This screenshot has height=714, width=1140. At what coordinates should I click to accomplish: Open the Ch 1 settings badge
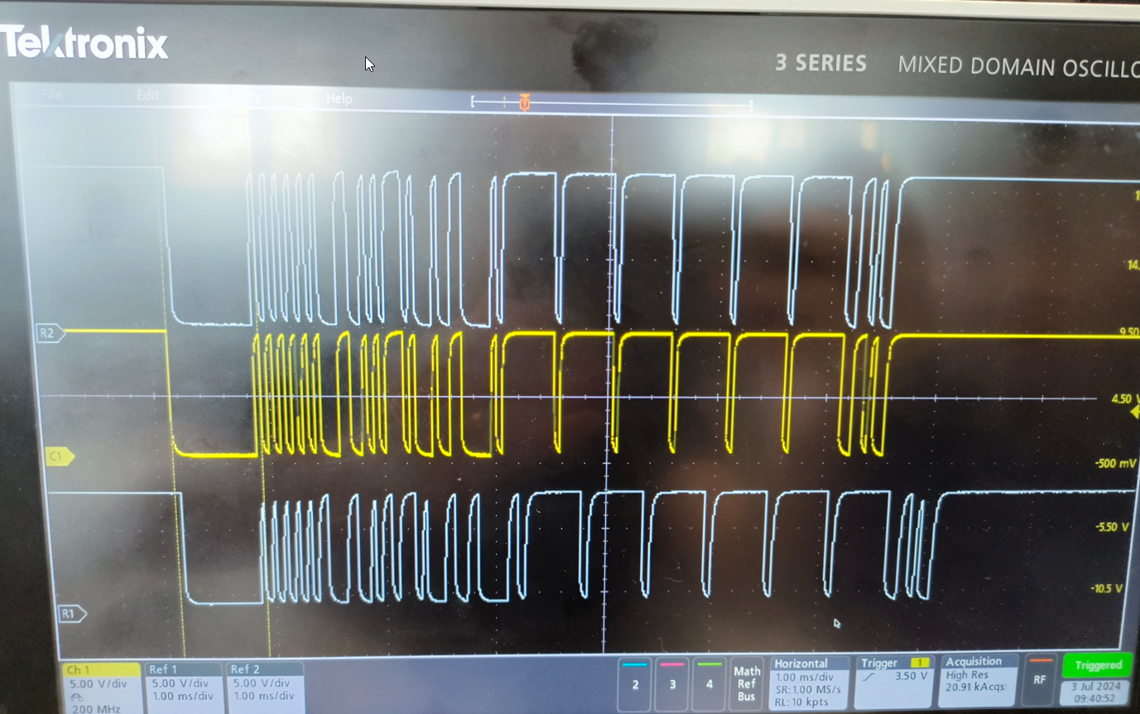101,687
